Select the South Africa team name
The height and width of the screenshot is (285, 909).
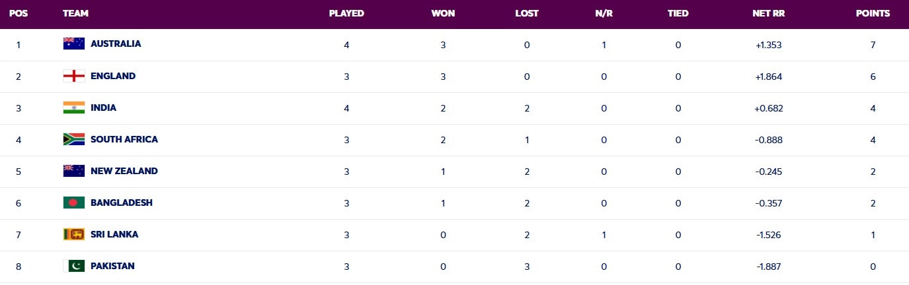coord(124,139)
